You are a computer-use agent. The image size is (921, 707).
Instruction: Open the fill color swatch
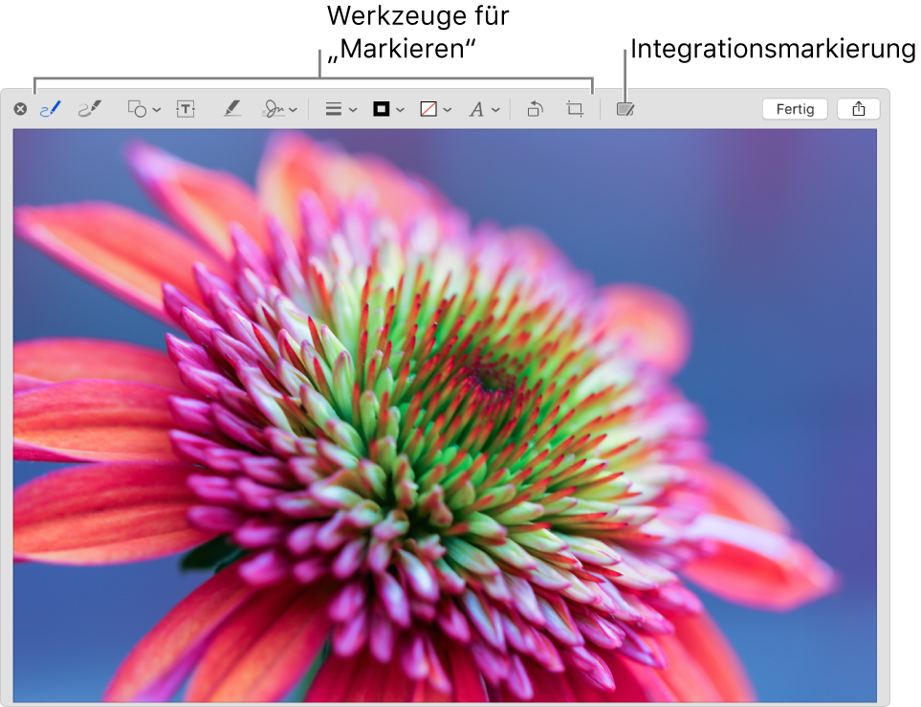point(428,109)
